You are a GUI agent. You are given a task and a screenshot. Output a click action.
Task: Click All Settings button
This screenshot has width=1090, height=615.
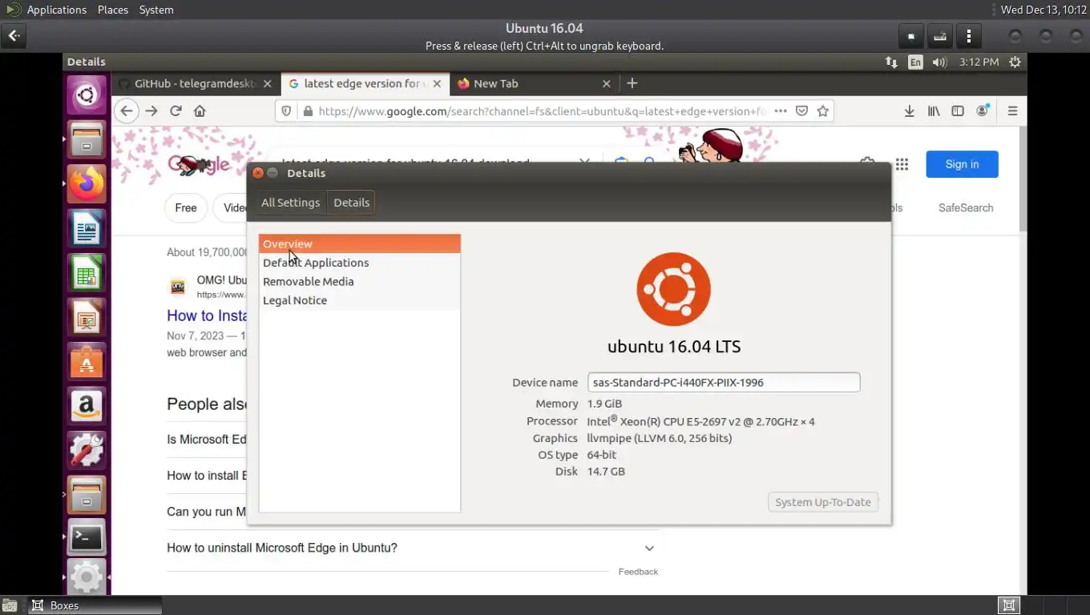290,203
